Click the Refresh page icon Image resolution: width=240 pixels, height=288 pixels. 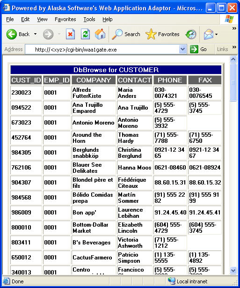point(85,34)
